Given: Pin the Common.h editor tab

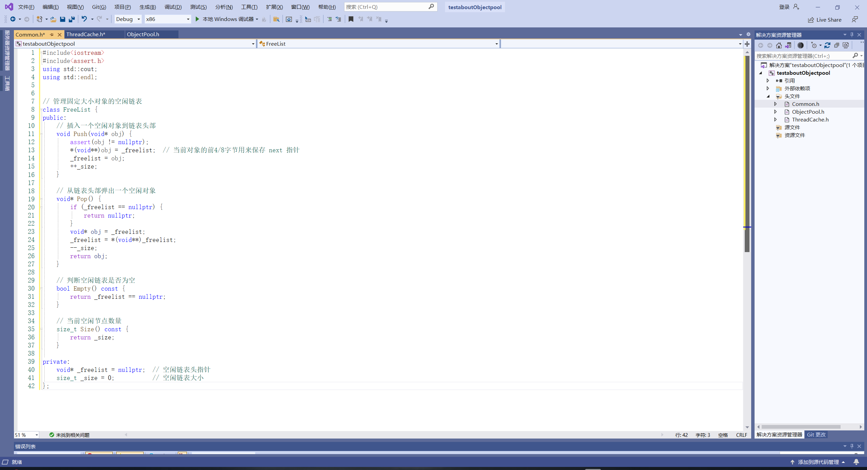Looking at the screenshot, I should pos(51,34).
